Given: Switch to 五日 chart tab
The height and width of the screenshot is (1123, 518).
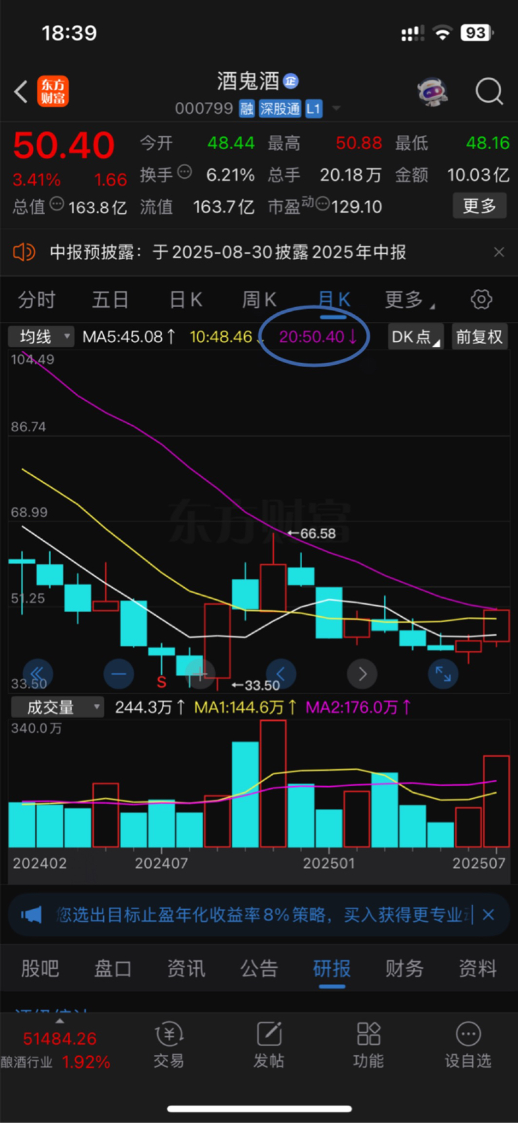Looking at the screenshot, I should pos(111,300).
